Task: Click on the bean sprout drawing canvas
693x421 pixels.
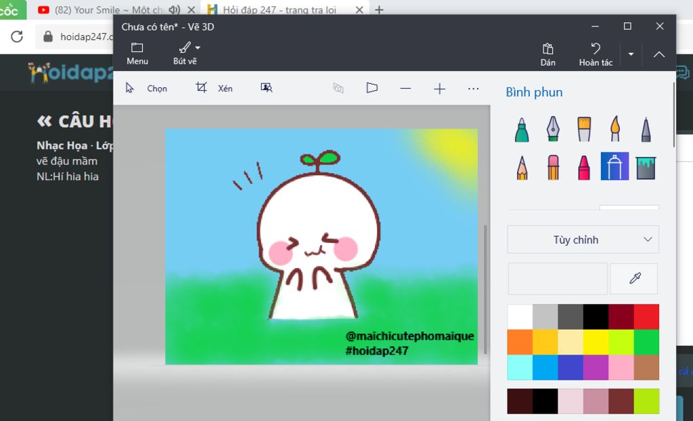Action: pyautogui.click(x=321, y=246)
